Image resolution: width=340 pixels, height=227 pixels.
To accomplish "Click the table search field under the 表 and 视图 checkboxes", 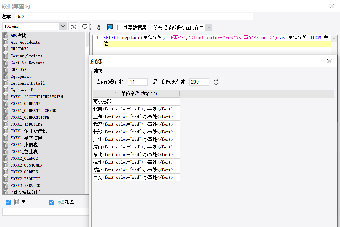I will coord(46,212).
